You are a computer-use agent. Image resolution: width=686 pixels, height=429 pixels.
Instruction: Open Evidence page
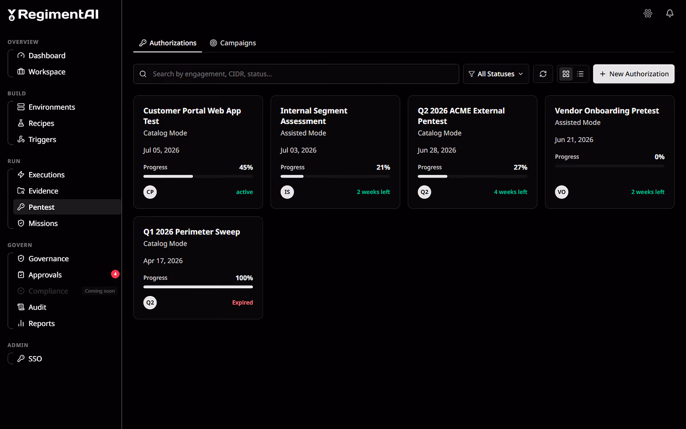[67, 191]
